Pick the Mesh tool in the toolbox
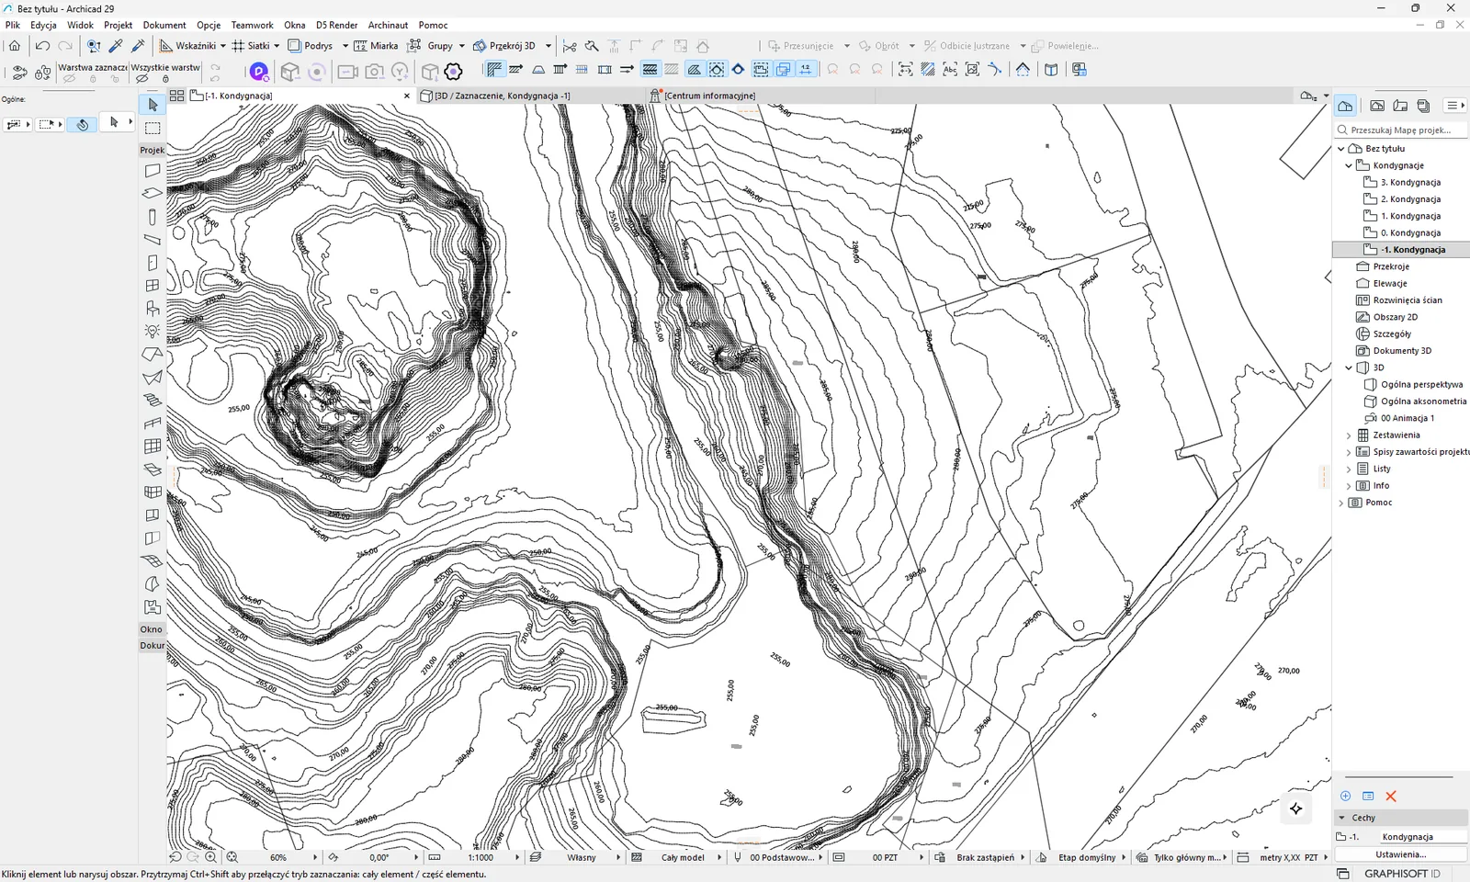 coord(153,561)
